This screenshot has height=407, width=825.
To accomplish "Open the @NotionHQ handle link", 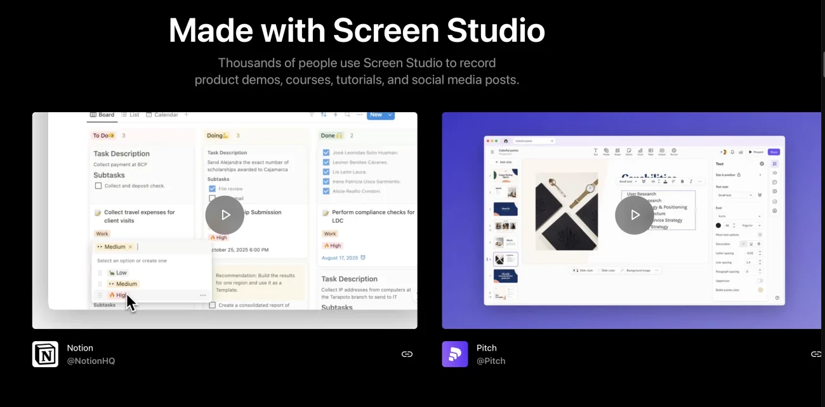I will pos(91,361).
